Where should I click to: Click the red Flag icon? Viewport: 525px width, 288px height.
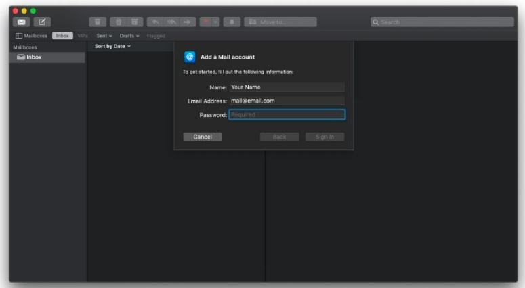[x=206, y=22]
